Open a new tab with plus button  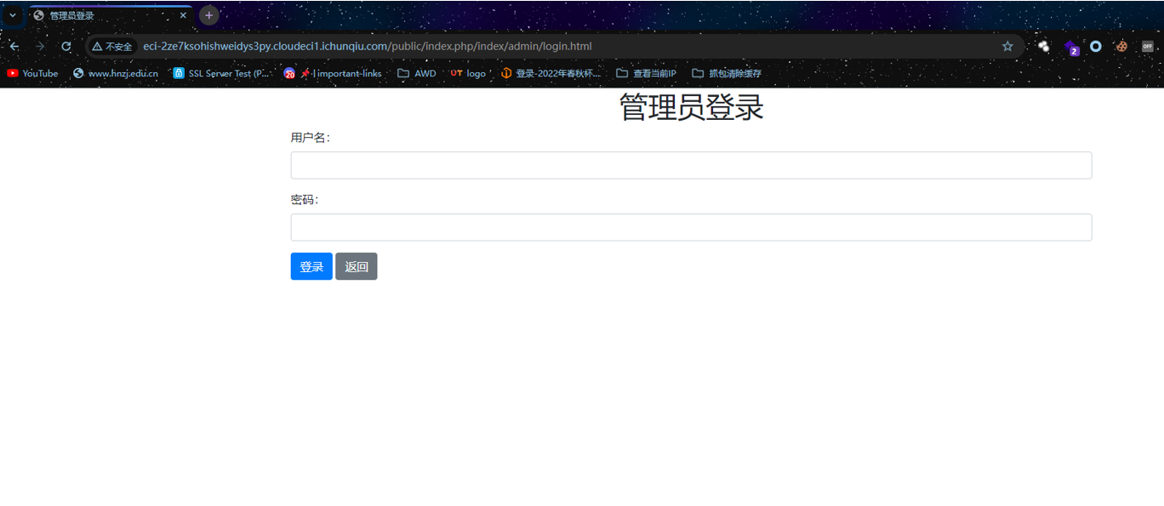(x=209, y=15)
